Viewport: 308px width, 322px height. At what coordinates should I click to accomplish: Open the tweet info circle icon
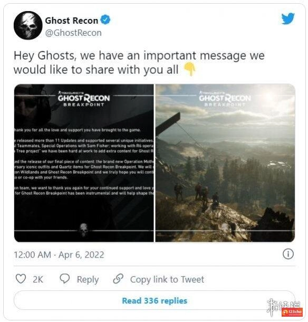tap(288, 254)
